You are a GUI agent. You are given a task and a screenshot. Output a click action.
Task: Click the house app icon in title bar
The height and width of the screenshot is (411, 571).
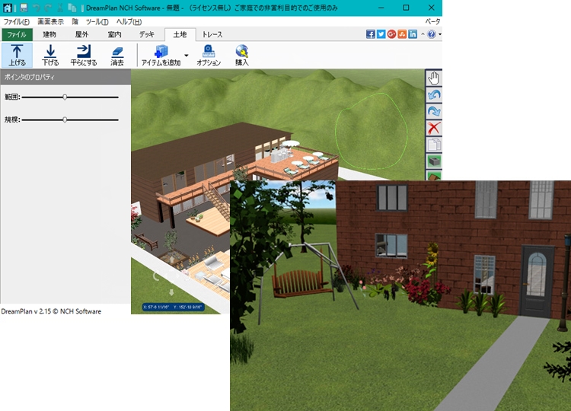coord(7,8)
